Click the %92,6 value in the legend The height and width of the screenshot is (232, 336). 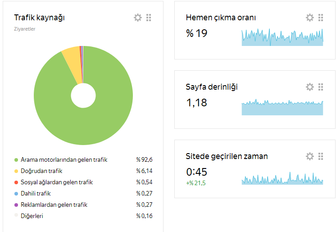144,160
